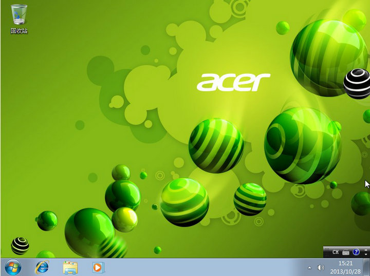Screen dimensions: 370x276
Task: Open the language bar keyboard icon
Action: point(346,252)
